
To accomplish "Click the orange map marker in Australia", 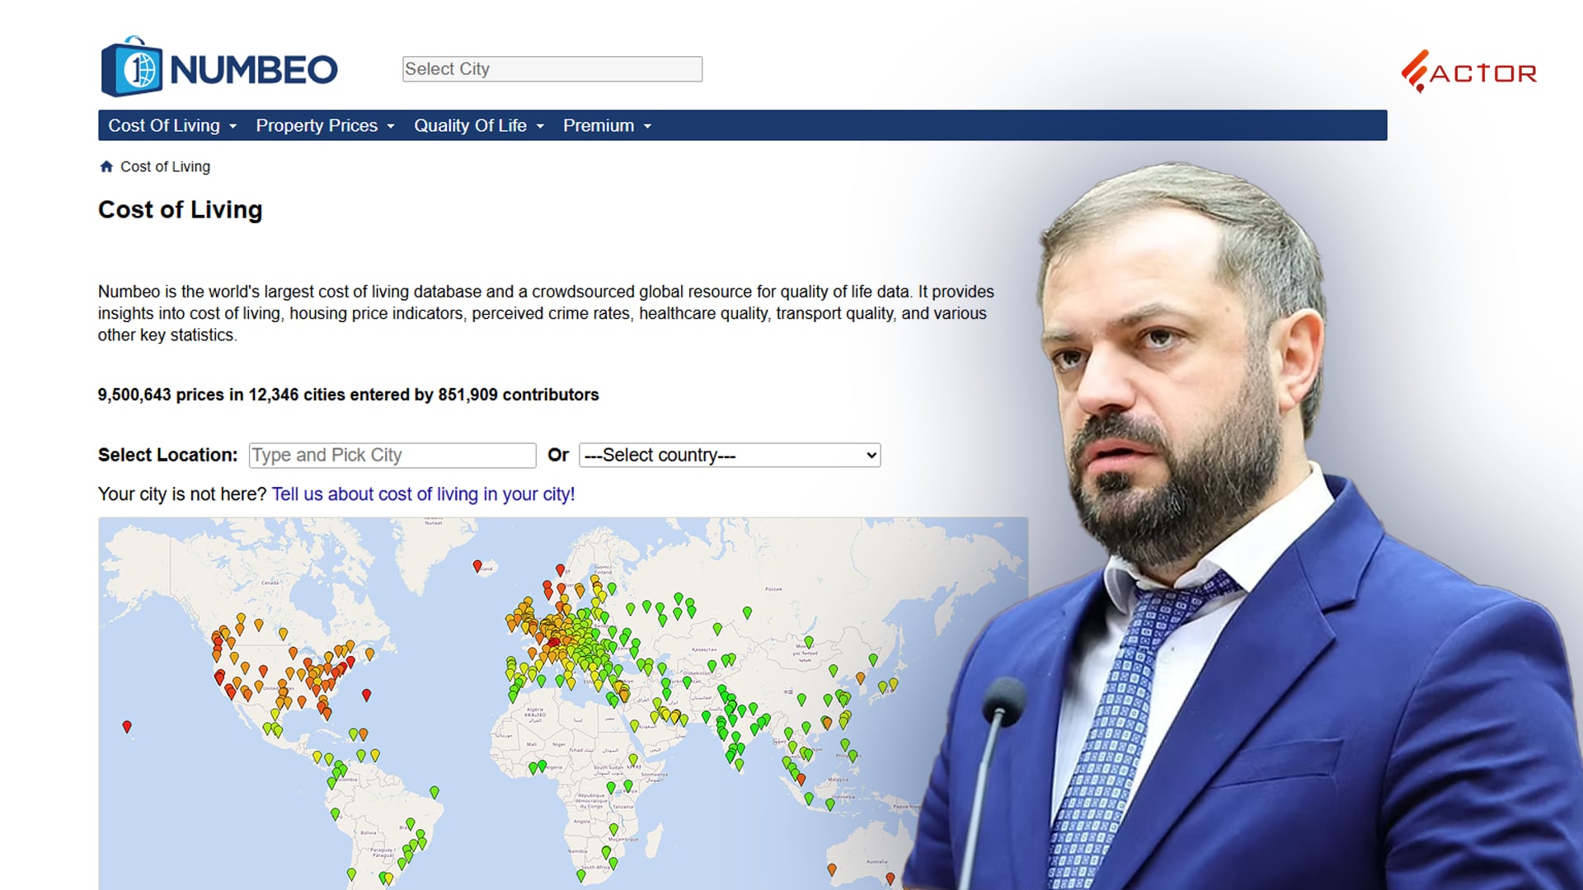I will (x=832, y=869).
